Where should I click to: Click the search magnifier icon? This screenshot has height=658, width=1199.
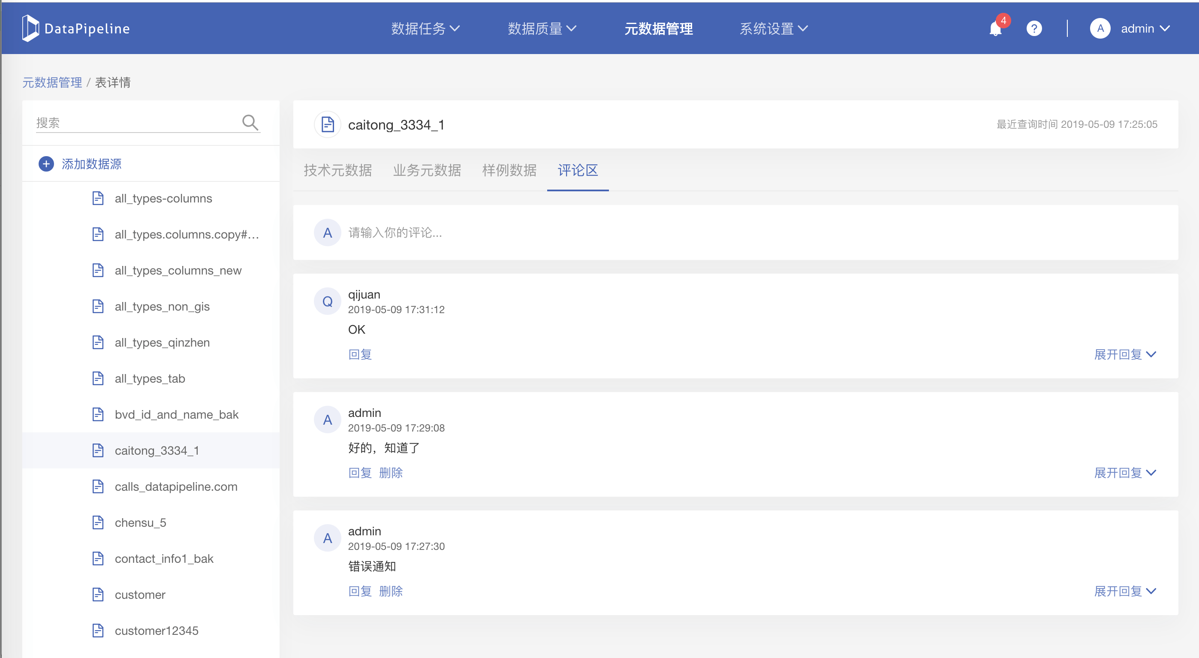click(250, 123)
